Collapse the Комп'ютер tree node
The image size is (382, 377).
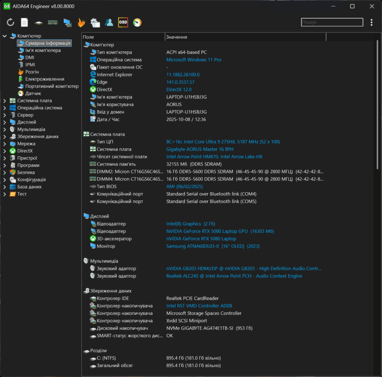pos(5,36)
